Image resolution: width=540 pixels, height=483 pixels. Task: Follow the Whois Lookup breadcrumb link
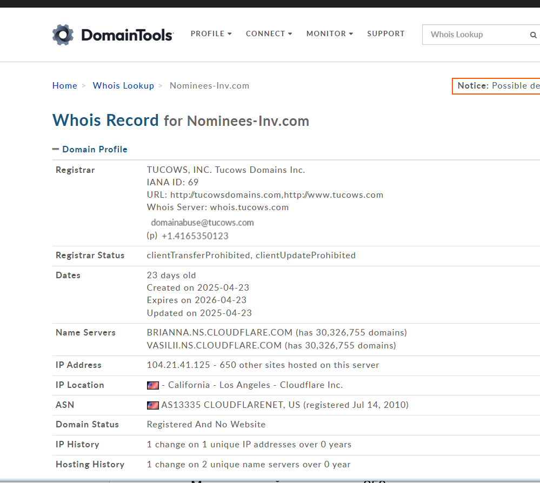tap(123, 86)
